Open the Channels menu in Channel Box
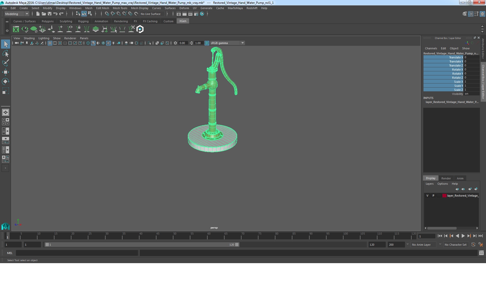The width and height of the screenshot is (486, 293). click(431, 48)
